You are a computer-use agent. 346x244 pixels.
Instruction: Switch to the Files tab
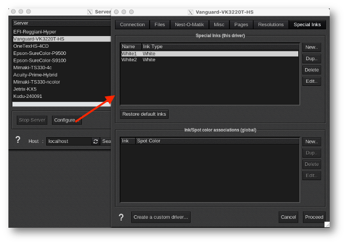(x=160, y=25)
